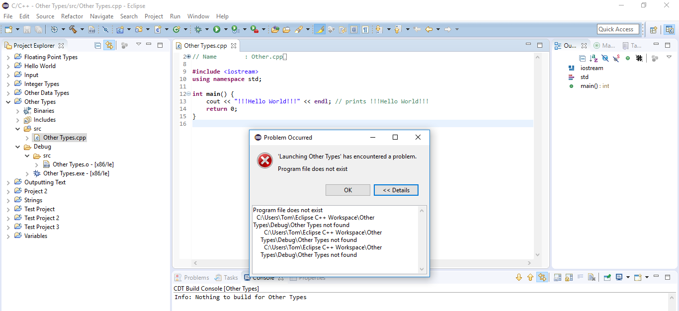Expand the Floating Point Types project
The width and height of the screenshot is (679, 311).
[x=8, y=57]
